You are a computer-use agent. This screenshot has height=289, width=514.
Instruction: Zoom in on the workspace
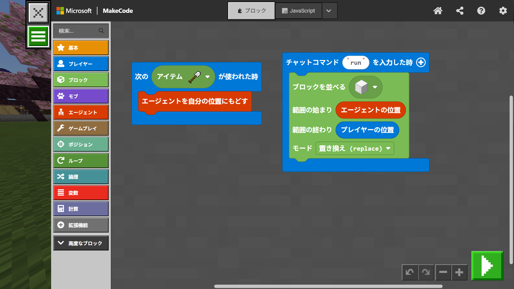tap(459, 272)
